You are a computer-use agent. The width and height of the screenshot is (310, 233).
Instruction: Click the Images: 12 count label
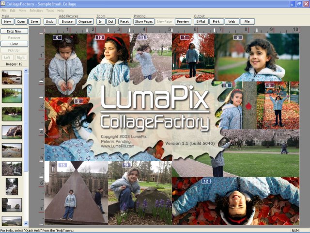pyautogui.click(x=14, y=64)
